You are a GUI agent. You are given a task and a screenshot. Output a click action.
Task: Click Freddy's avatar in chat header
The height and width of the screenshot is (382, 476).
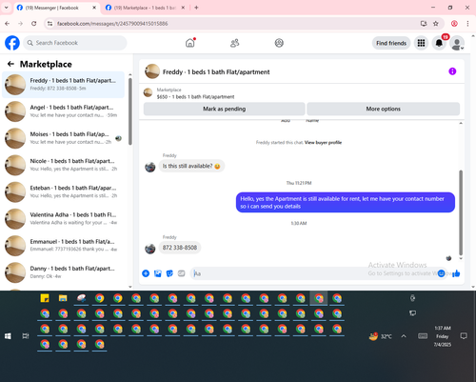[152, 71]
